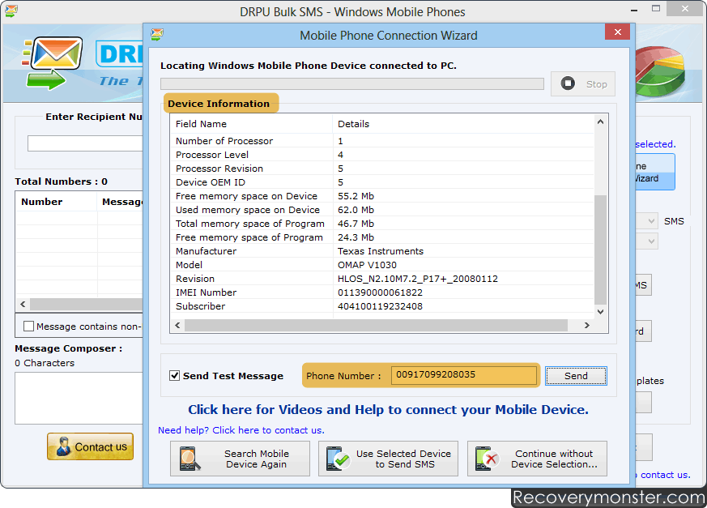Select Used memory space on Device row
This screenshot has width=707, height=508.
[x=382, y=210]
